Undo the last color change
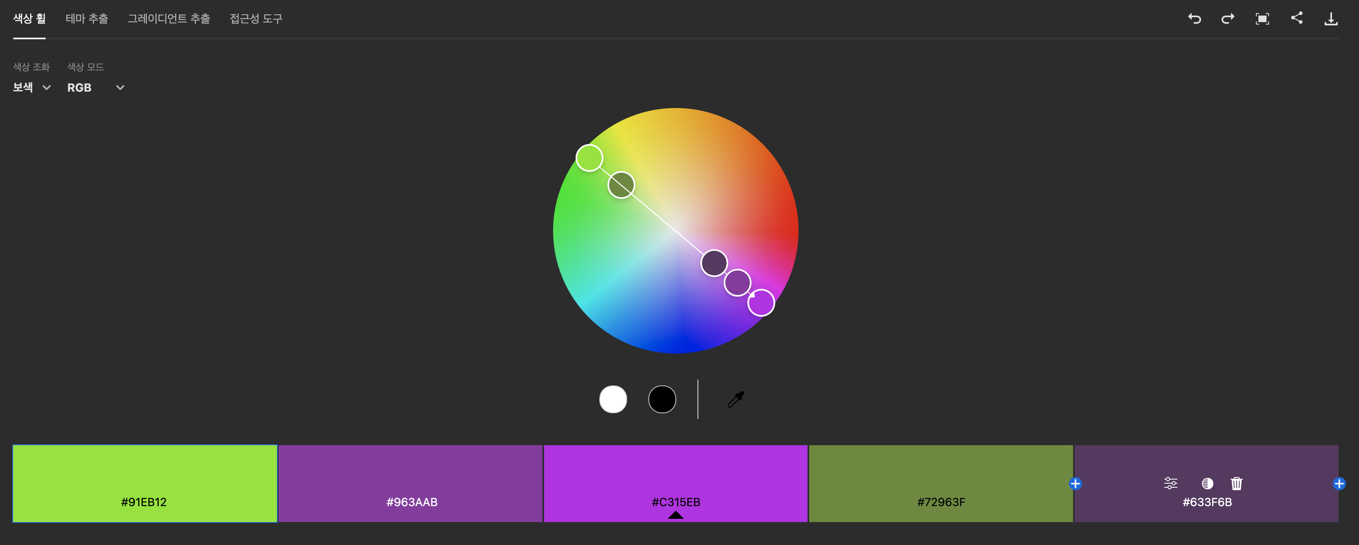The height and width of the screenshot is (545, 1359). coord(1195,19)
